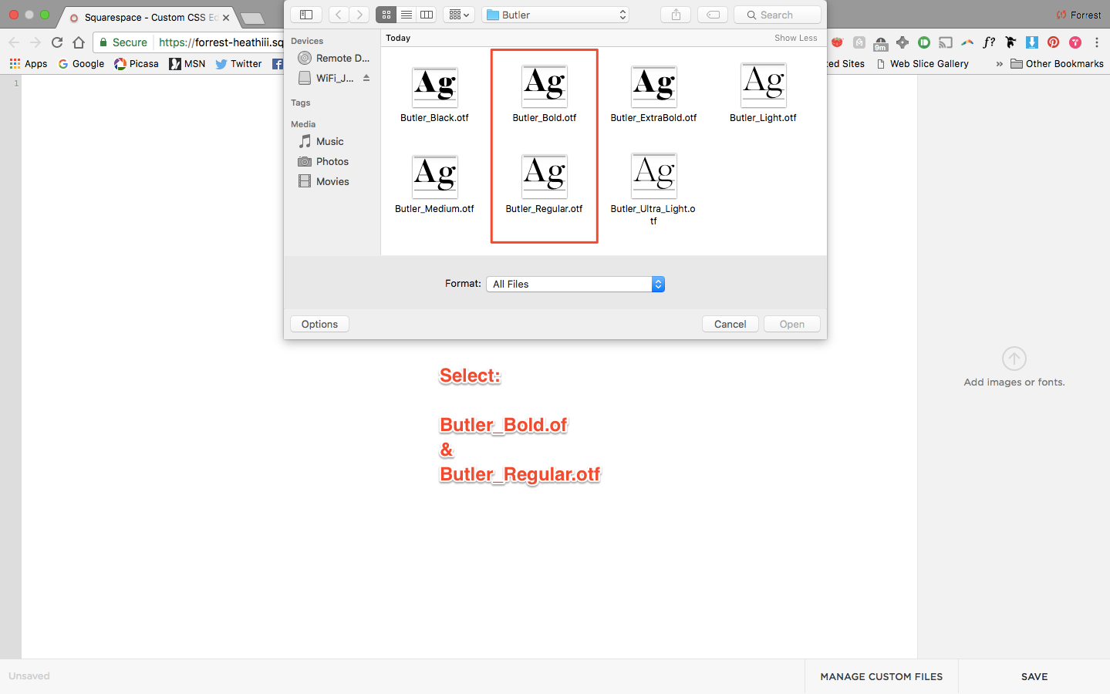This screenshot has height=694, width=1110.
Task: Click the Save button
Action: 1034,676
